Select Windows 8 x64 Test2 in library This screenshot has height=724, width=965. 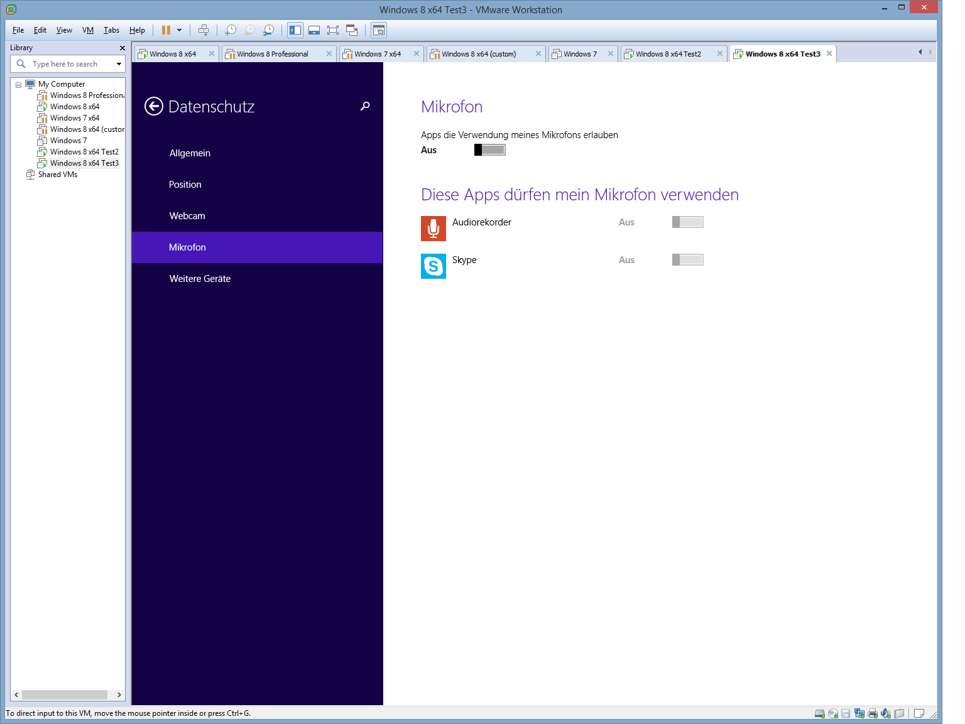click(x=84, y=152)
